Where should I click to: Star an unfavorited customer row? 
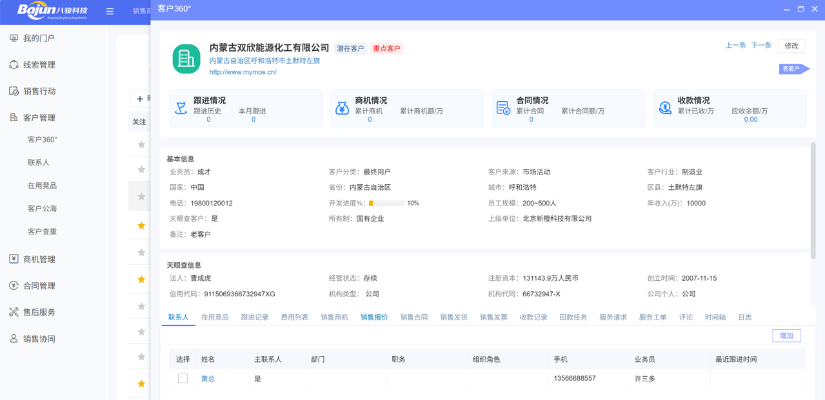click(x=141, y=169)
